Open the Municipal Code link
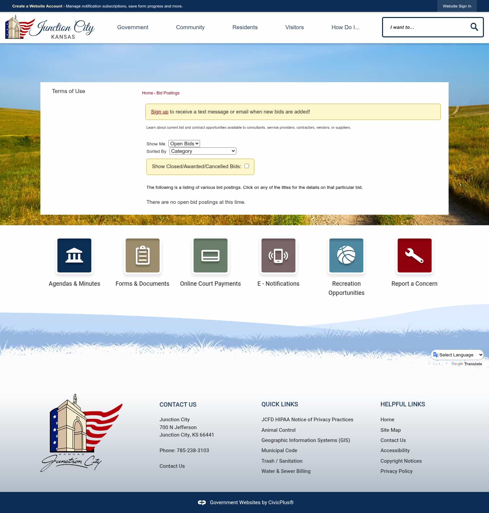The width and height of the screenshot is (489, 513). pyautogui.click(x=279, y=450)
